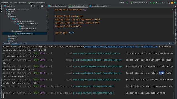The width and height of the screenshot is (177, 99).
Task: Switch to BackendApplication.java editor tab
Action: pos(58,6)
